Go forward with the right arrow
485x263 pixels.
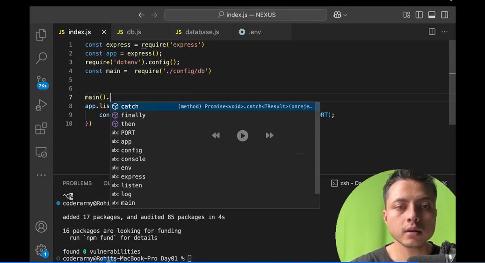(154, 15)
